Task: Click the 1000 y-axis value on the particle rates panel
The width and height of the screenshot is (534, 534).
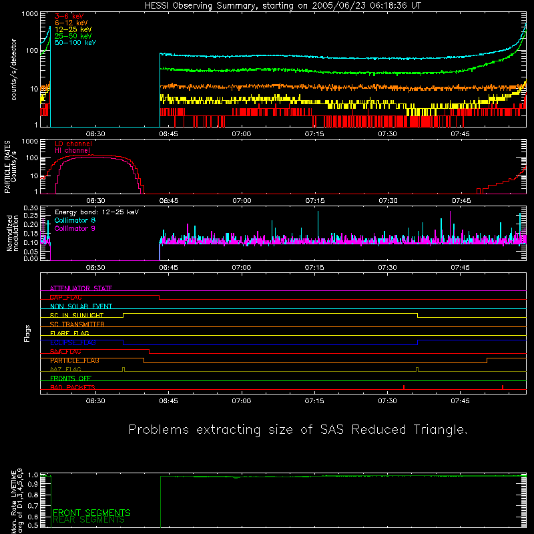Action: pyautogui.click(x=29, y=142)
